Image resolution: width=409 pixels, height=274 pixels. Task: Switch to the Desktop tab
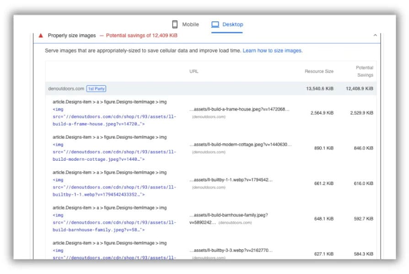pos(227,24)
